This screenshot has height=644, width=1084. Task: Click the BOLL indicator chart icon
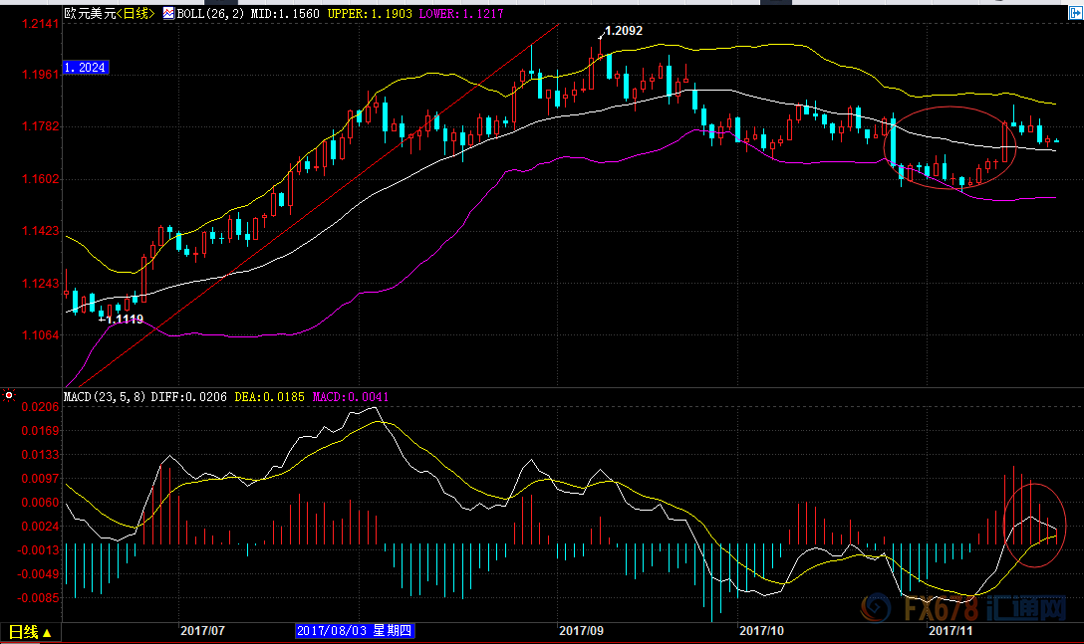pos(168,13)
